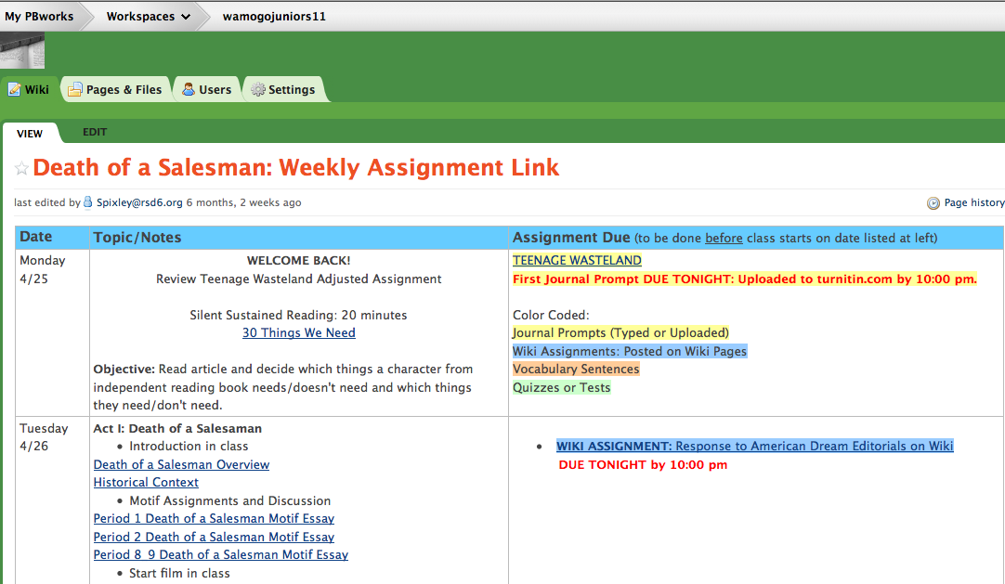Click the workspace logo thumbnail image
This screenshot has height=584, width=1005.
point(22,50)
